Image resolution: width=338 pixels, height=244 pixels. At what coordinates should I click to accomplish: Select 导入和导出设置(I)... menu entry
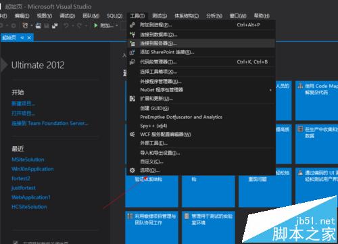tap(201, 153)
